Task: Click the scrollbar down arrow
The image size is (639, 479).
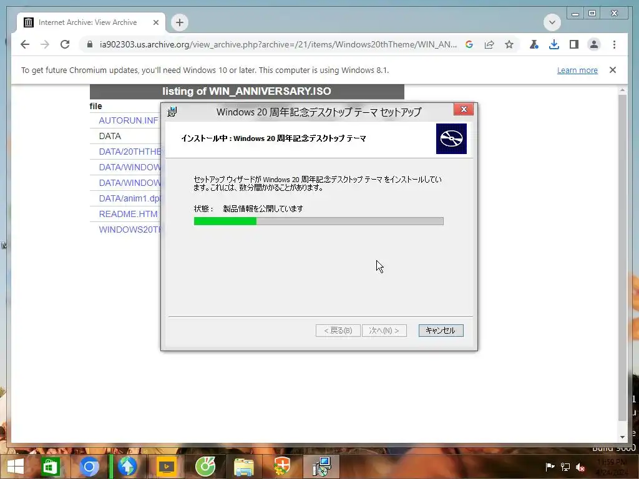Action: 622,437
